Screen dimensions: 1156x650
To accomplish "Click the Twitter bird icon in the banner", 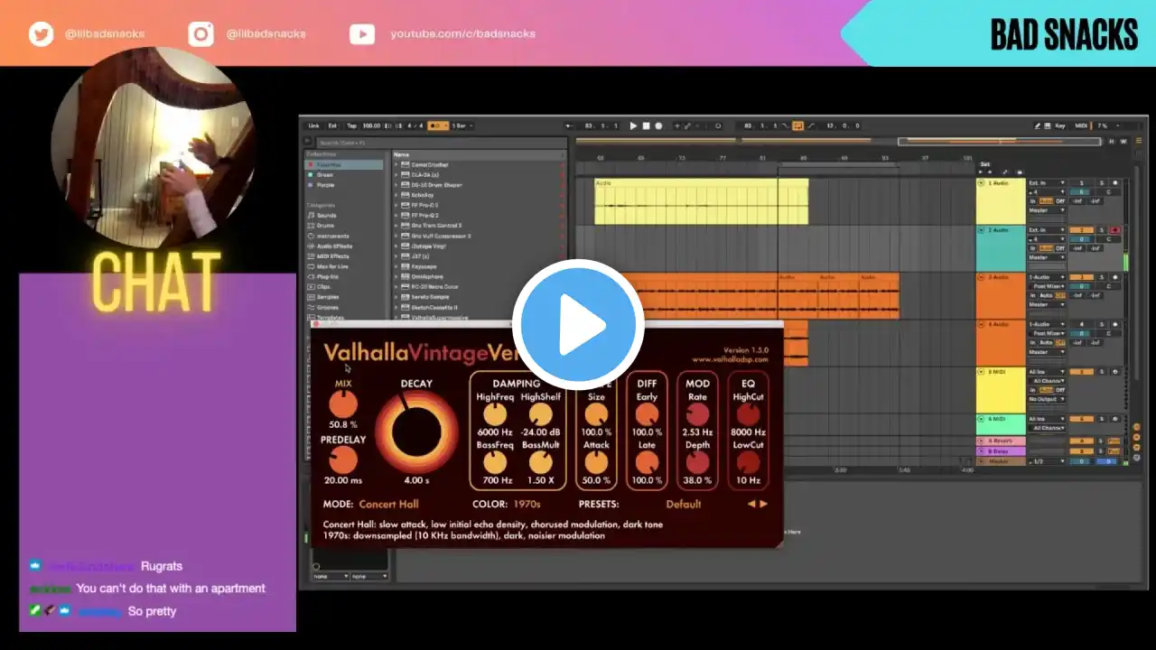I will click(42, 34).
